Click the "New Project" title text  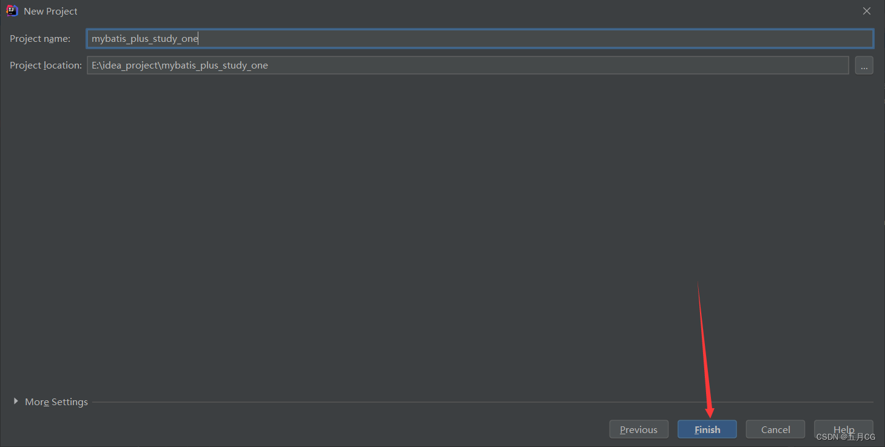(51, 12)
